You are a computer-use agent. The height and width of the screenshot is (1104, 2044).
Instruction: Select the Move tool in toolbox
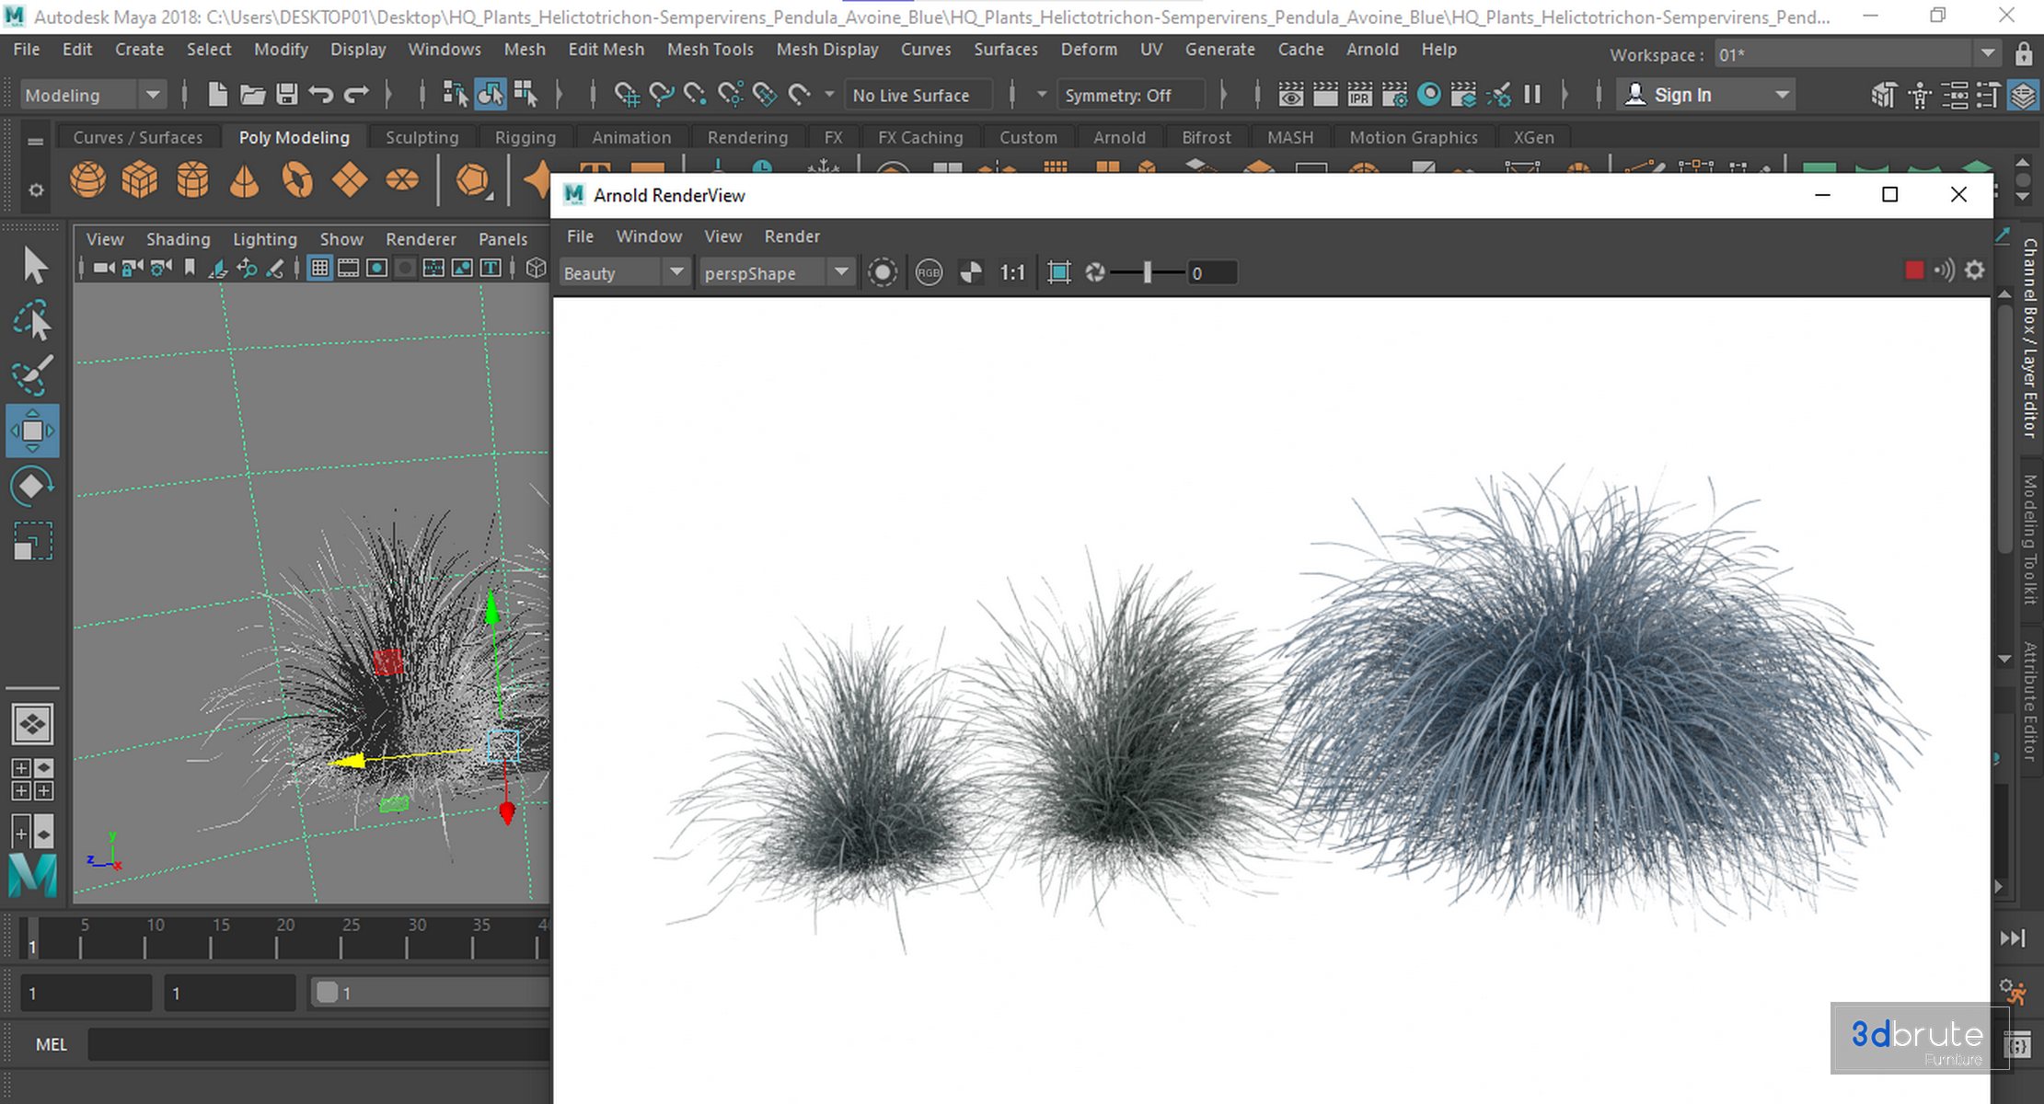click(32, 431)
